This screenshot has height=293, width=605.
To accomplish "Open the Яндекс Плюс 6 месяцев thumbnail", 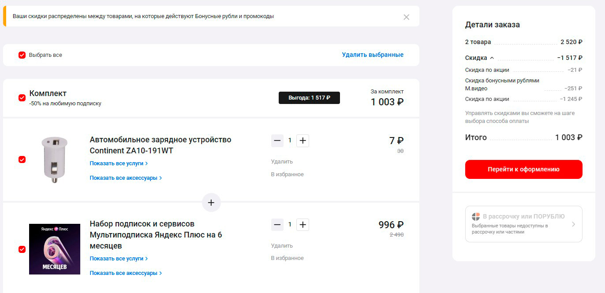I will (55, 249).
